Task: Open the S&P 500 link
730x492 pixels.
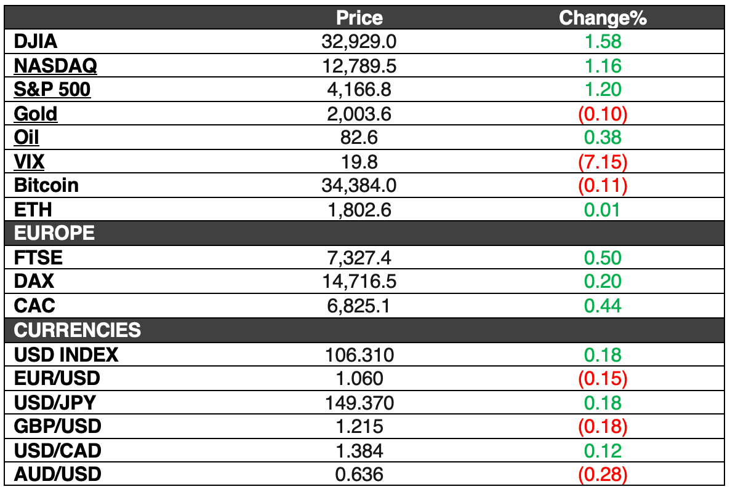Action: 52,89
